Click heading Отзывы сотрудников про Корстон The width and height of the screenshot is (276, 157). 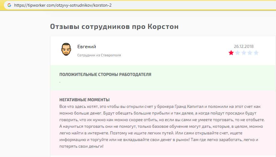(115, 27)
